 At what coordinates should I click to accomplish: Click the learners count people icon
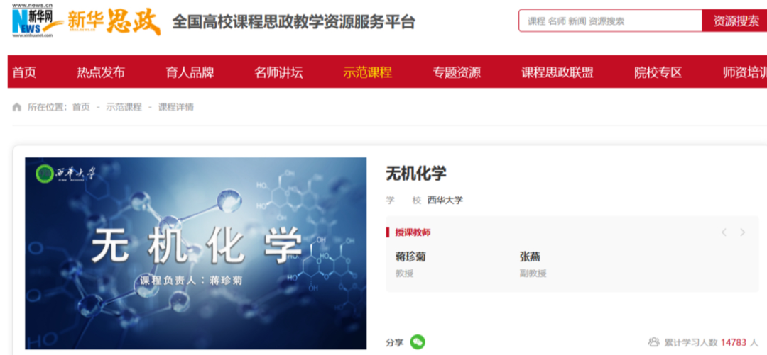point(653,342)
